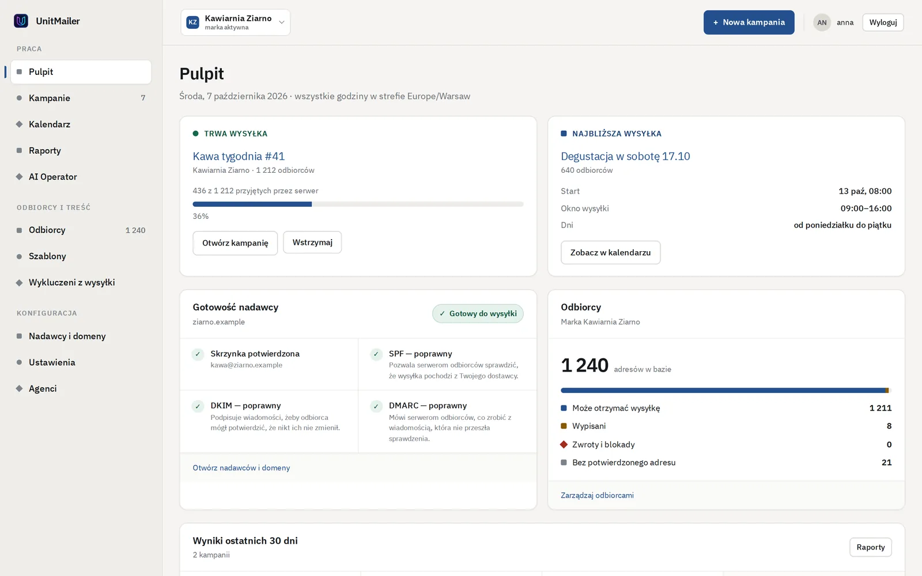Open Degustacja w sobotę 17.10 link
Screen dimensions: 922x576
tap(625, 156)
